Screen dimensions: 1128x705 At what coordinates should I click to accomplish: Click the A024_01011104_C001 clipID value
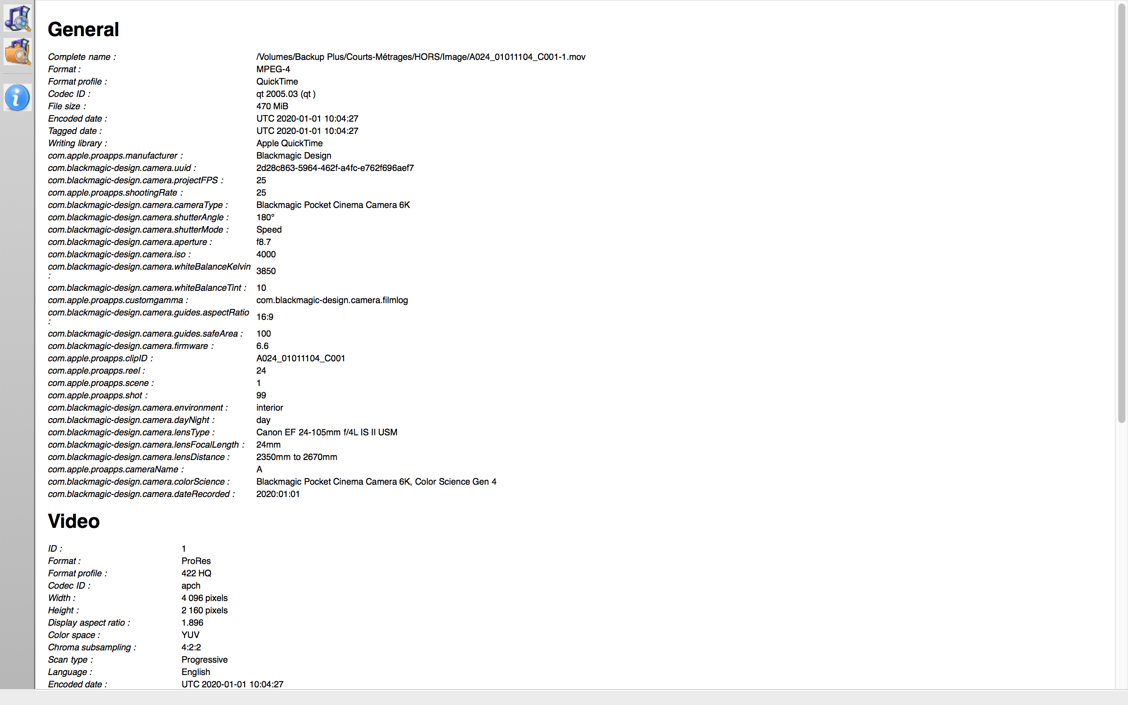tap(301, 359)
